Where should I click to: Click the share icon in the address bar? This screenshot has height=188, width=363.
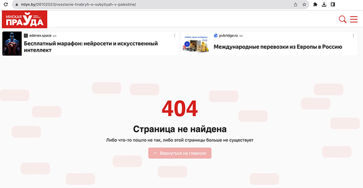click(x=296, y=4)
